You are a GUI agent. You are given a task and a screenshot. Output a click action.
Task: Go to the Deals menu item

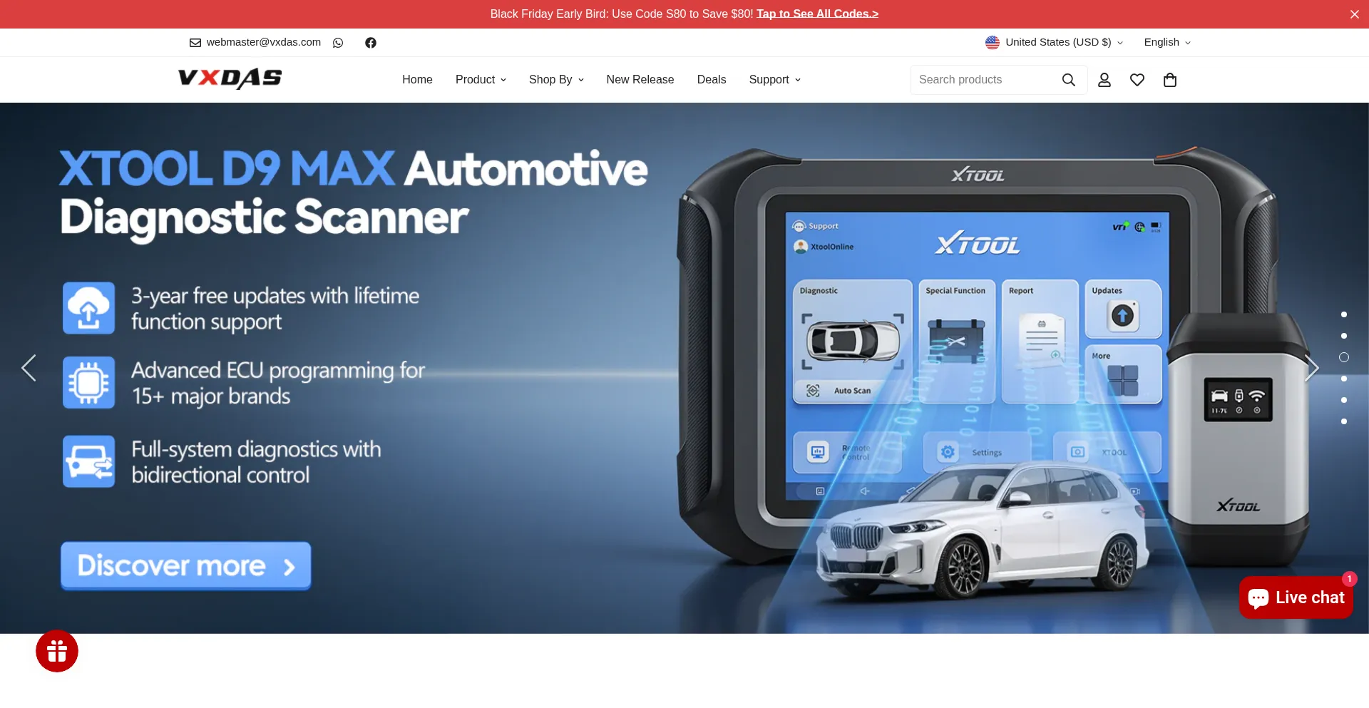[x=711, y=80]
